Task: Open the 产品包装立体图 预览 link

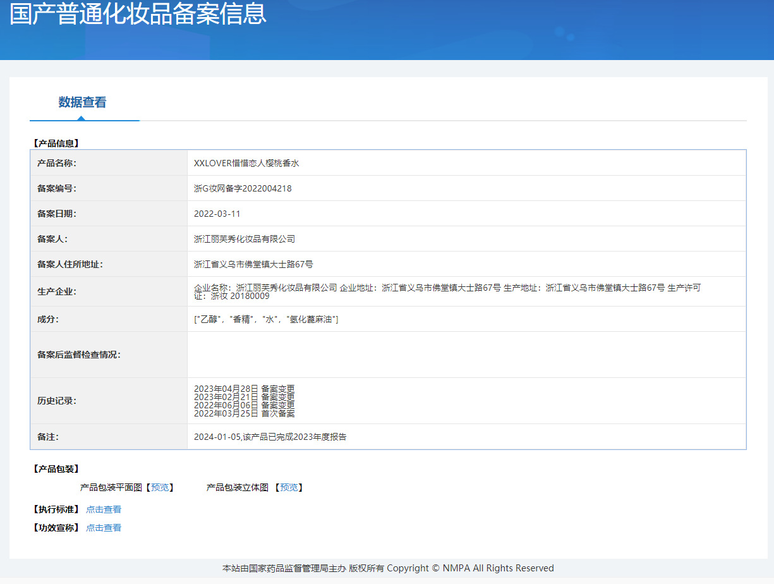Action: 289,487
